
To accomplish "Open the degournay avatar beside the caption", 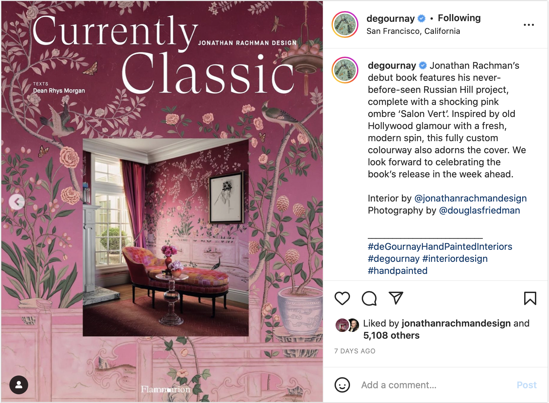I will coord(345,70).
